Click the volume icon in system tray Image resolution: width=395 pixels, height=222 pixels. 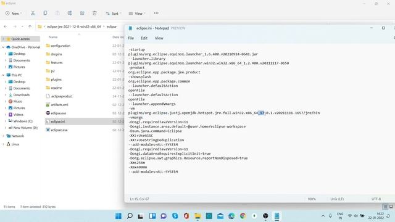coord(355,216)
